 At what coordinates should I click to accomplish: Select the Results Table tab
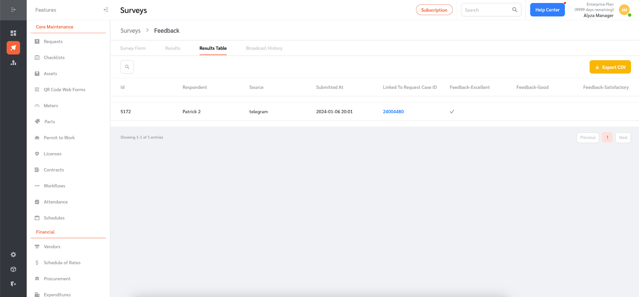coord(213,48)
